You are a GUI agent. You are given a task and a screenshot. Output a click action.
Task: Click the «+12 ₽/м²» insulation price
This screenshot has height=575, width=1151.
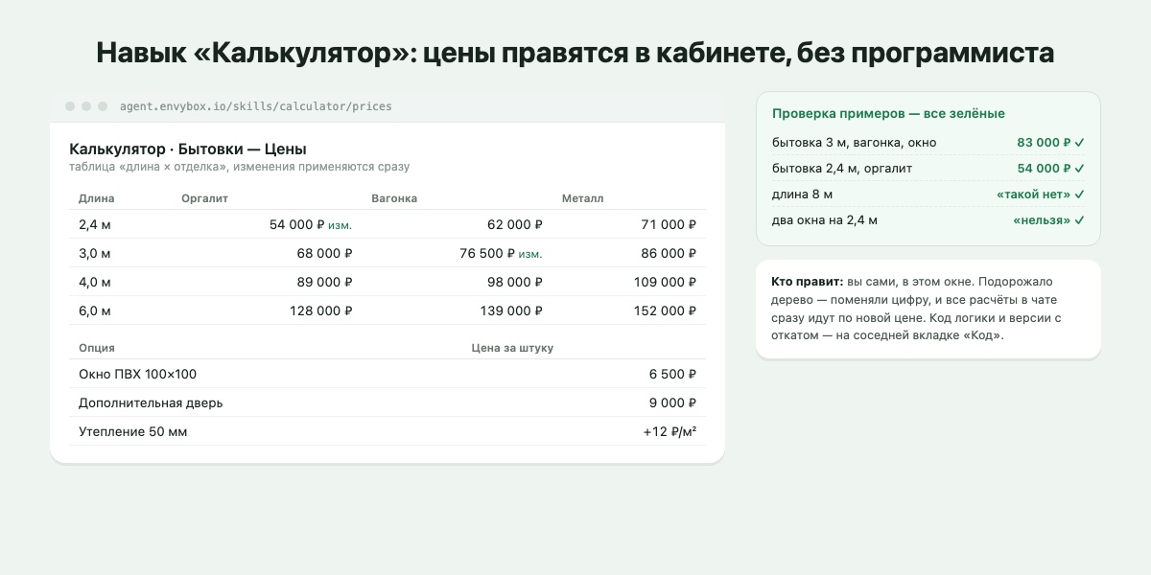[669, 432]
